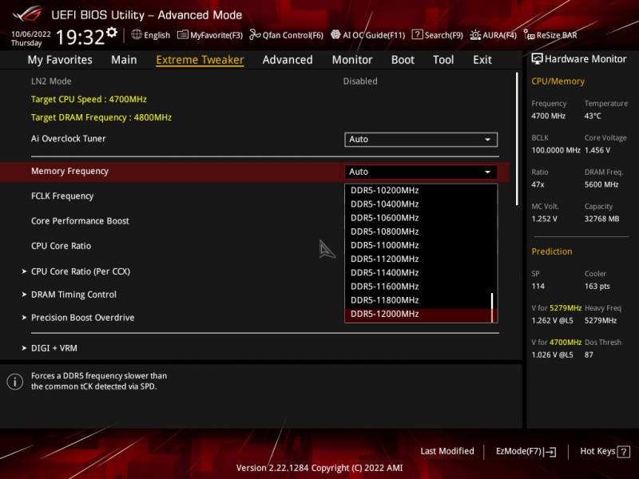Screen dimensions: 639x479
Task: Go to the Exit tab
Action: pyautogui.click(x=482, y=60)
